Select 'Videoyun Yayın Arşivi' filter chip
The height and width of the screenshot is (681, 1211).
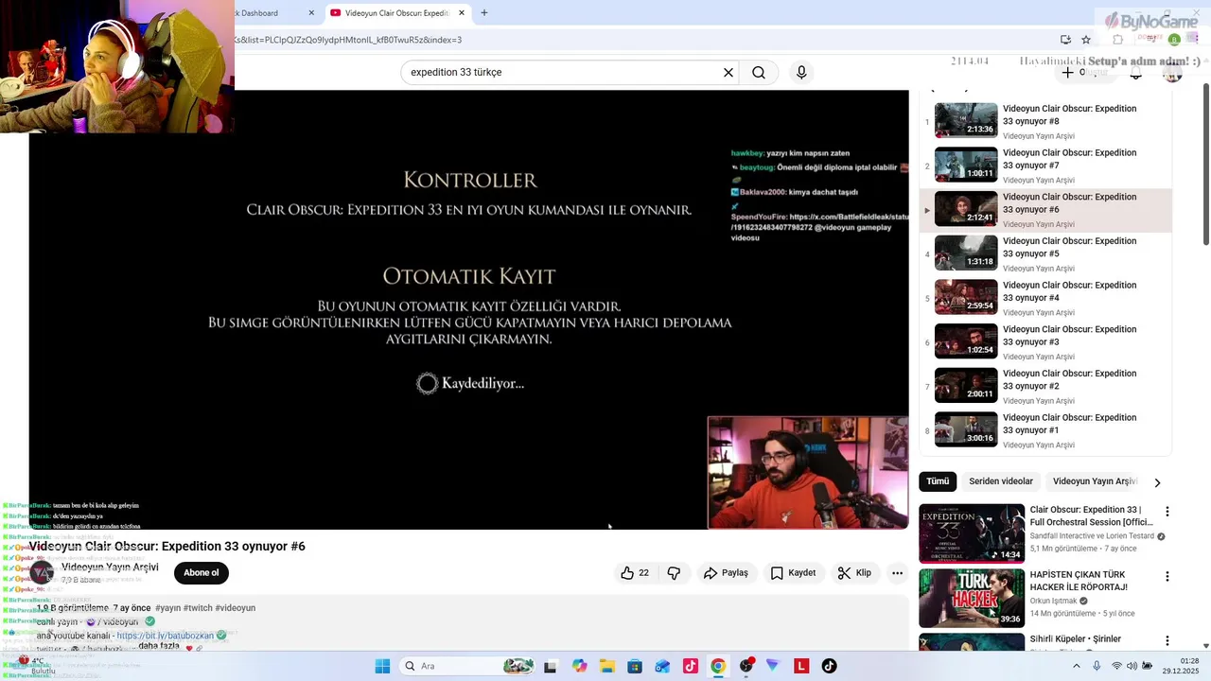coord(1094,481)
